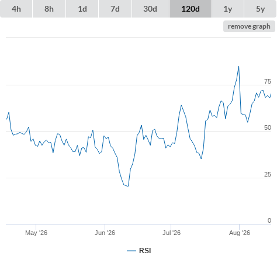Switch to the 4h time range
Viewport: 277px width, 266px height.
coord(16,9)
